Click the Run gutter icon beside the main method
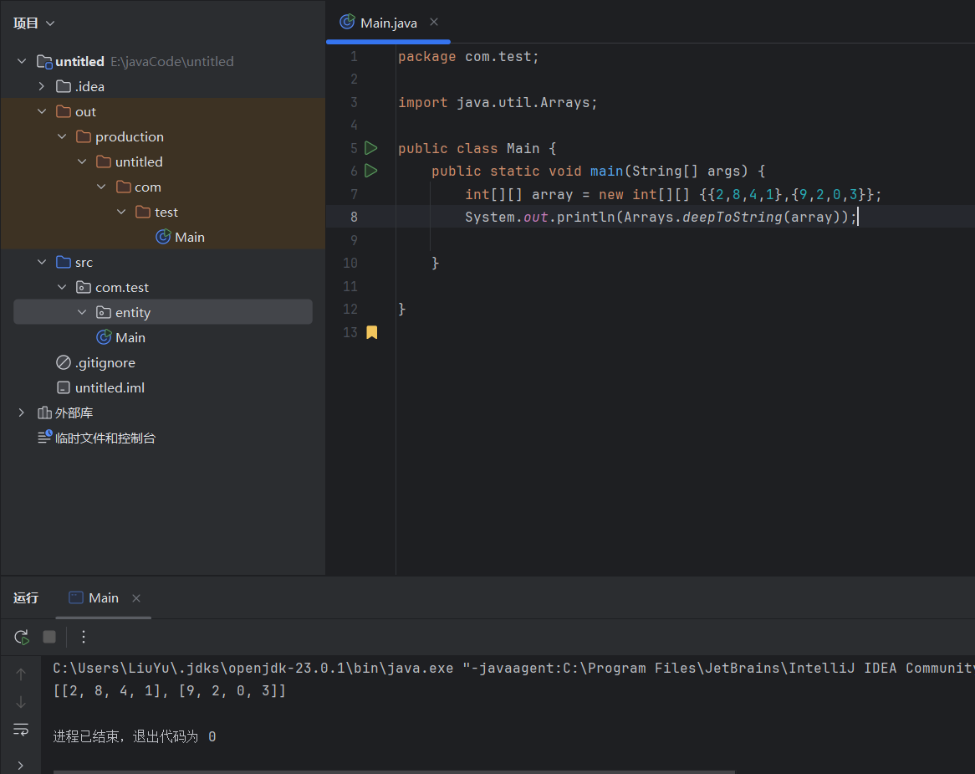975x774 pixels. (x=370, y=171)
